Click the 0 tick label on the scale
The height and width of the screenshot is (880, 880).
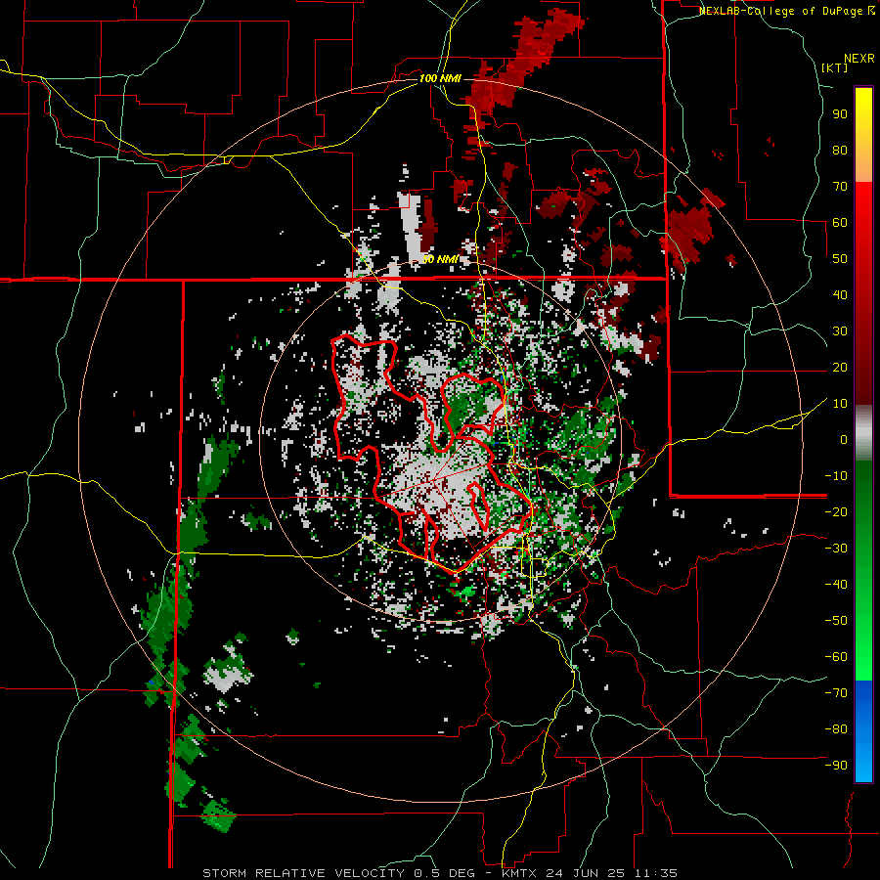pos(844,440)
